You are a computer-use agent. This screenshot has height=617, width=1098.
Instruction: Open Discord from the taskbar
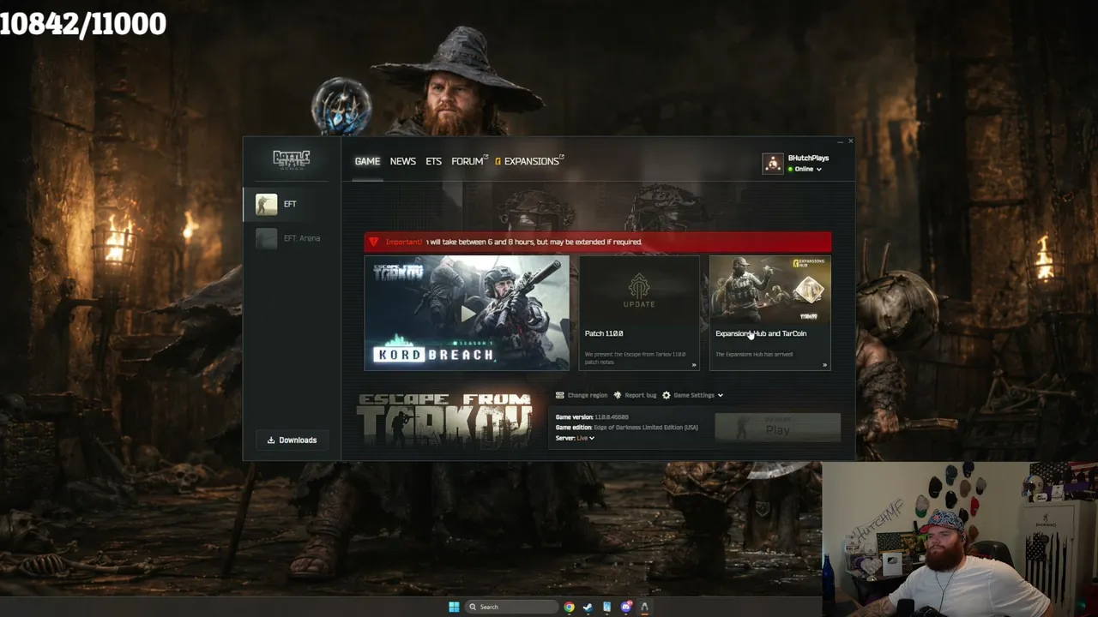(x=626, y=607)
